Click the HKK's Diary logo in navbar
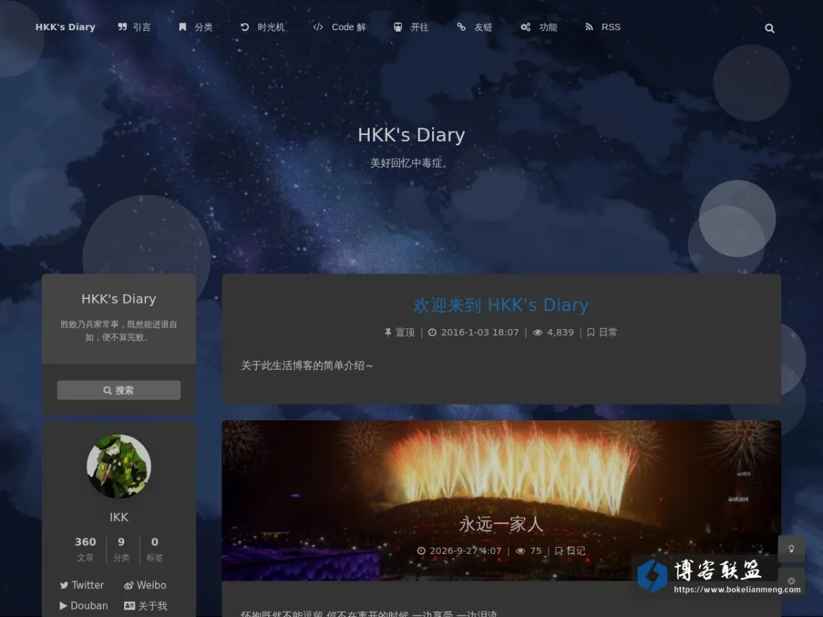Image resolution: width=823 pixels, height=617 pixels. [x=65, y=27]
